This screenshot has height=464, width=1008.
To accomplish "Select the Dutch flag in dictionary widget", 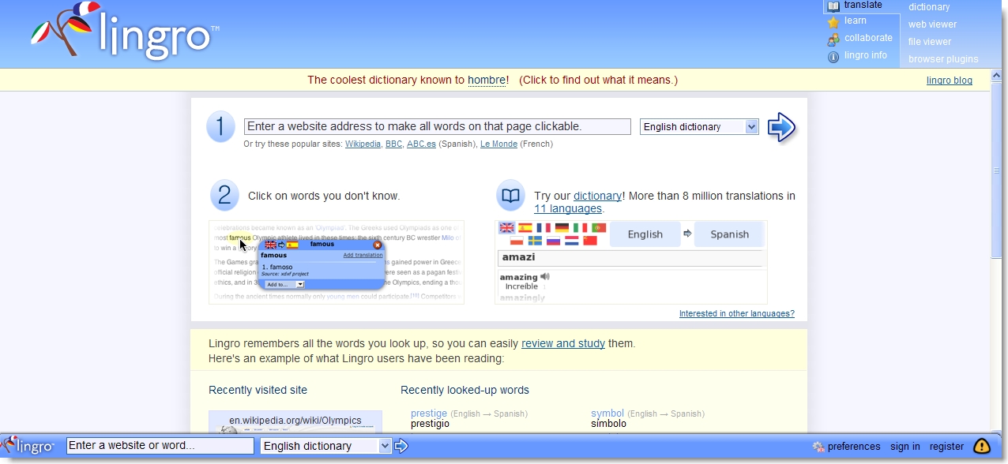I will 572,241.
